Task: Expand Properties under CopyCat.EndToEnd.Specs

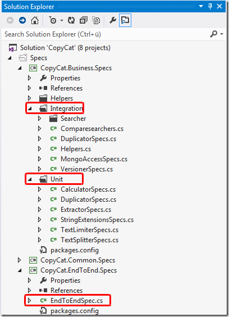Action: click(x=30, y=280)
